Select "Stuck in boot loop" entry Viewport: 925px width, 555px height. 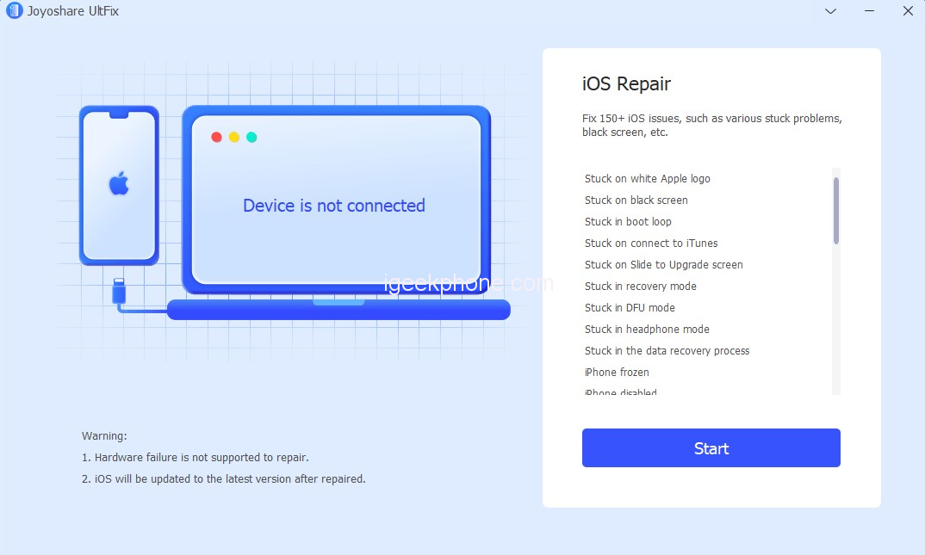[x=628, y=222]
